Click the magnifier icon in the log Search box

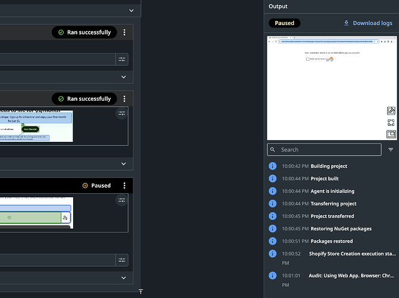point(272,150)
